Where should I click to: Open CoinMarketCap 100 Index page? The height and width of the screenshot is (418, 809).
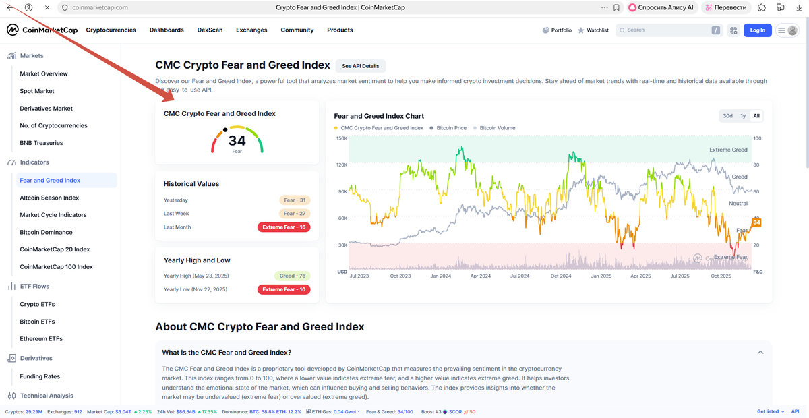click(56, 267)
